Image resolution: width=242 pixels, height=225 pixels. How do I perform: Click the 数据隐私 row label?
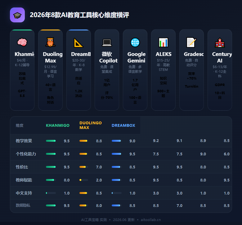click(23, 205)
